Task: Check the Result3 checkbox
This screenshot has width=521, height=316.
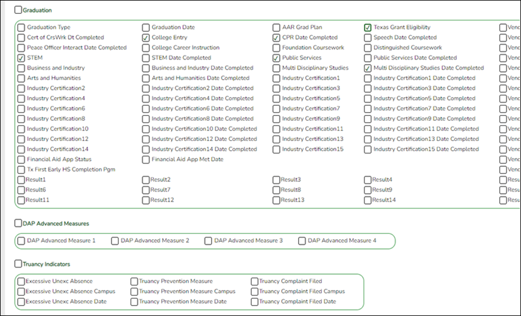Action: click(277, 180)
